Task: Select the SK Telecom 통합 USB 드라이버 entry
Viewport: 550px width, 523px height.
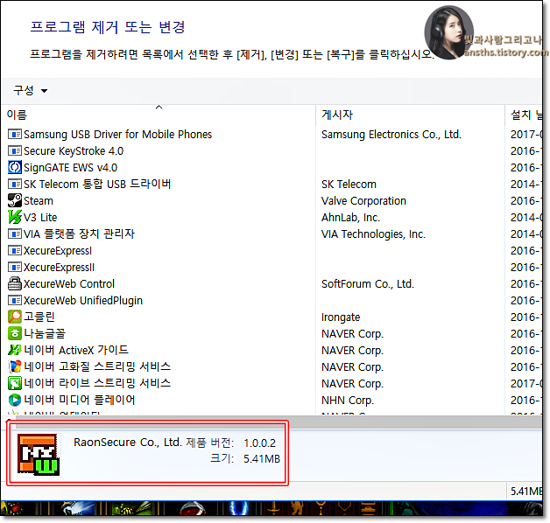Action: [97, 184]
